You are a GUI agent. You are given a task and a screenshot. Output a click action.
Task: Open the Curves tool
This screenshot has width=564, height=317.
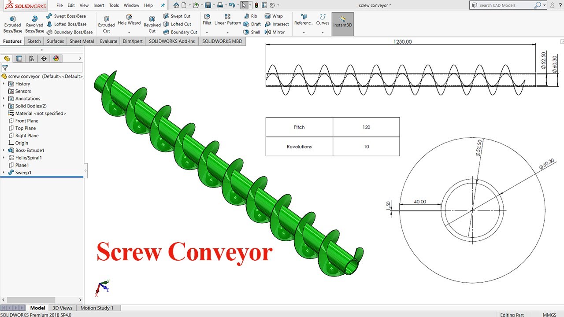point(323,20)
